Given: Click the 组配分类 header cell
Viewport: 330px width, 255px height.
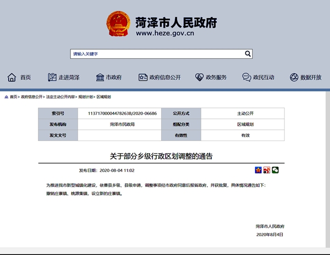Looking at the screenshot, I should click(181, 124).
